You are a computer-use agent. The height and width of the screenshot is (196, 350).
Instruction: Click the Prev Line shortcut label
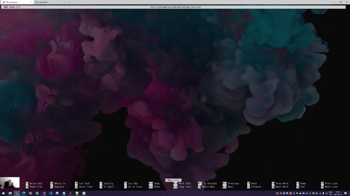[x=331, y=183]
